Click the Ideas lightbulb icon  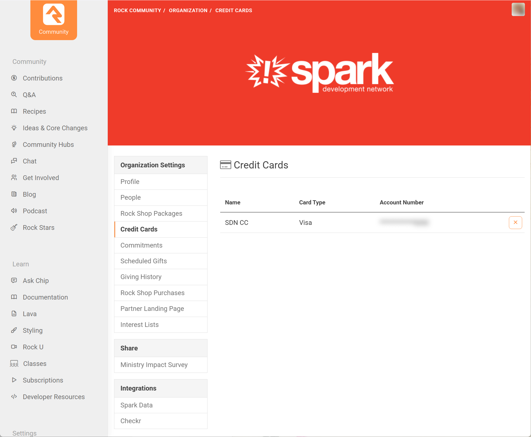pyautogui.click(x=14, y=128)
